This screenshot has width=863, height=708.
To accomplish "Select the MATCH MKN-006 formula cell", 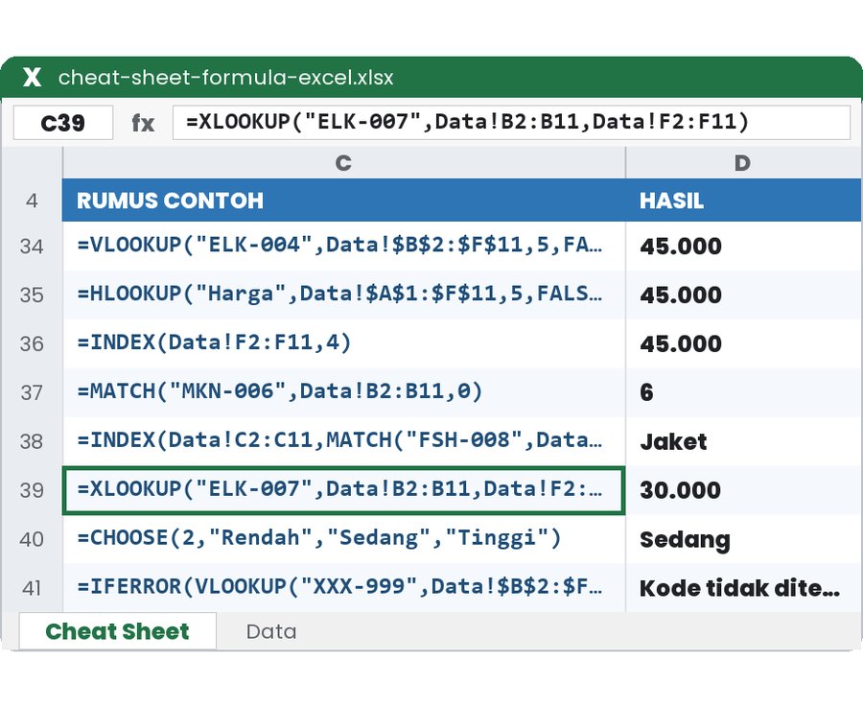I will (x=344, y=392).
